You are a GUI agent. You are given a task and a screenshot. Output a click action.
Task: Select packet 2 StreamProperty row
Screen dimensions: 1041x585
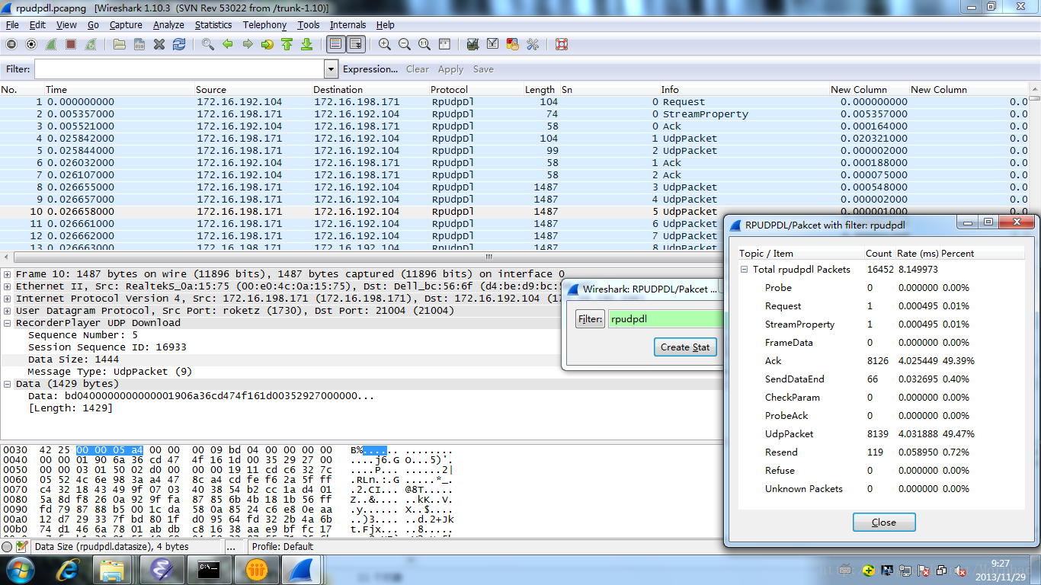tap(515, 114)
